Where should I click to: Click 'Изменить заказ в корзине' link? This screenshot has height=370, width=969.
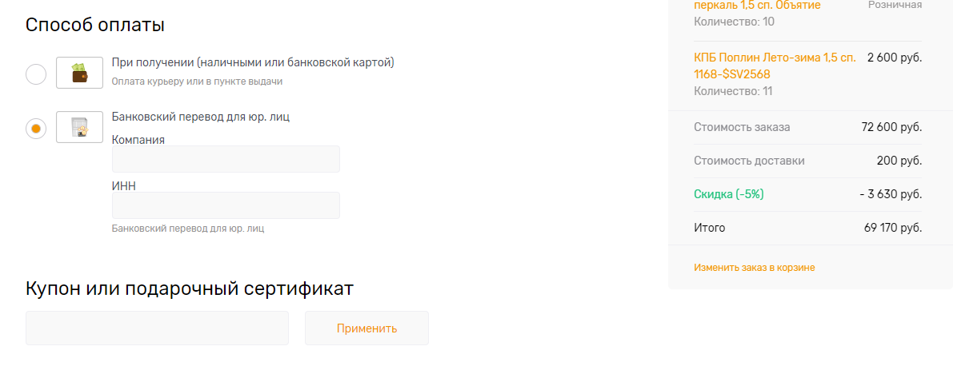[x=755, y=268]
